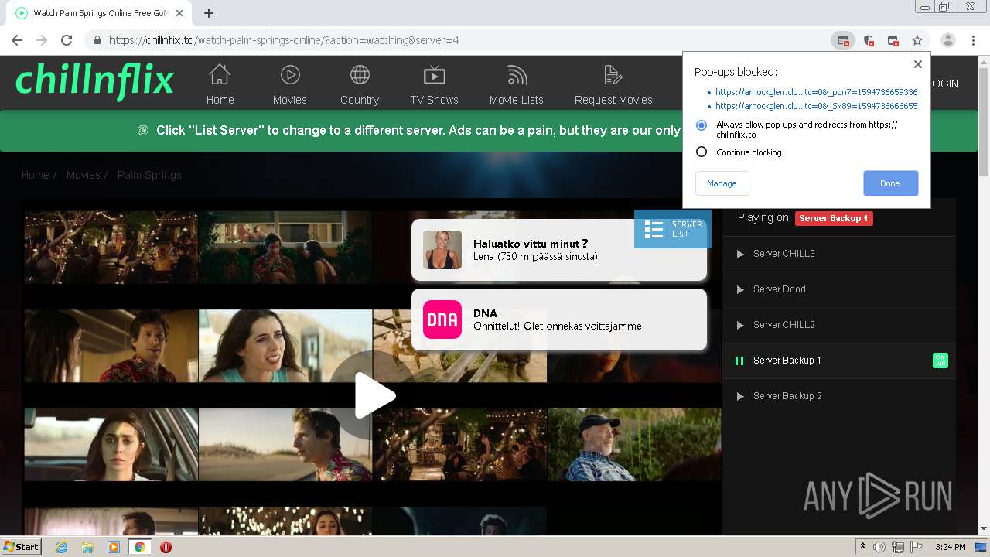Click the extension shield icon in toolbar
Viewport: 990px width, 557px height.
[x=869, y=40]
